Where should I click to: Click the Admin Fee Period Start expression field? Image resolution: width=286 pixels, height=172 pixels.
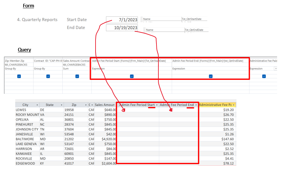(131, 61)
